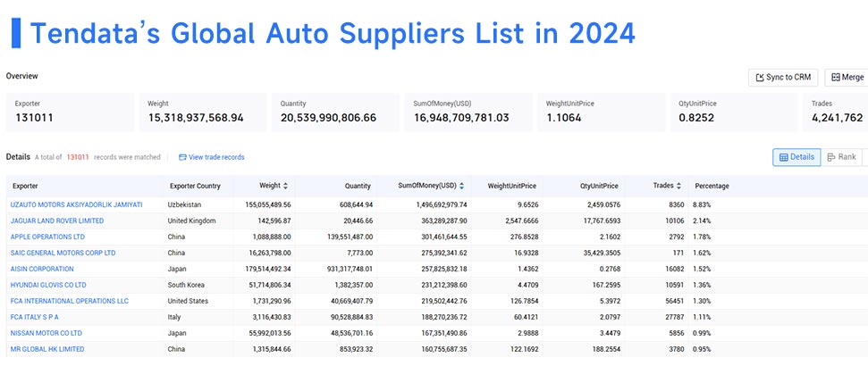The image size is (868, 366).
Task: Click the Merge button
Action: 847,78
